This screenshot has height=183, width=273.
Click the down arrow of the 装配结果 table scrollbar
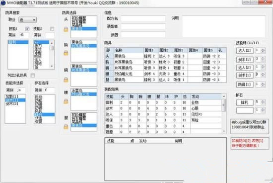point(224,131)
